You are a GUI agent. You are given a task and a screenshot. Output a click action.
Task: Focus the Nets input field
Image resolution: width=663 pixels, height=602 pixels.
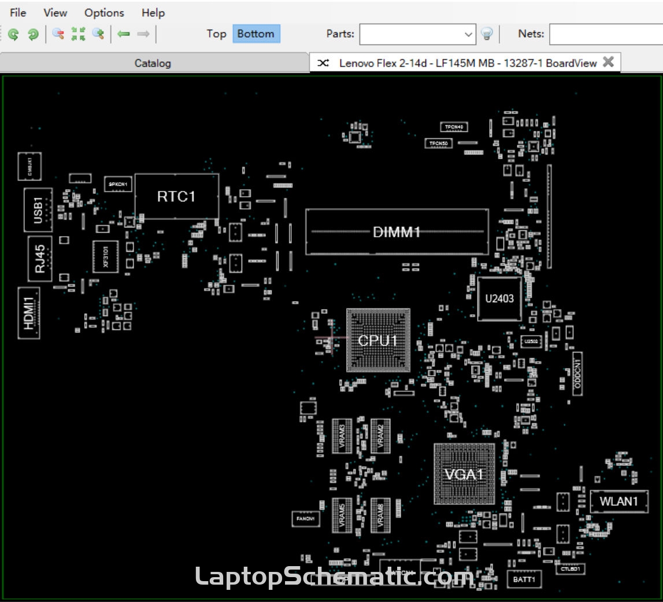pyautogui.click(x=606, y=34)
